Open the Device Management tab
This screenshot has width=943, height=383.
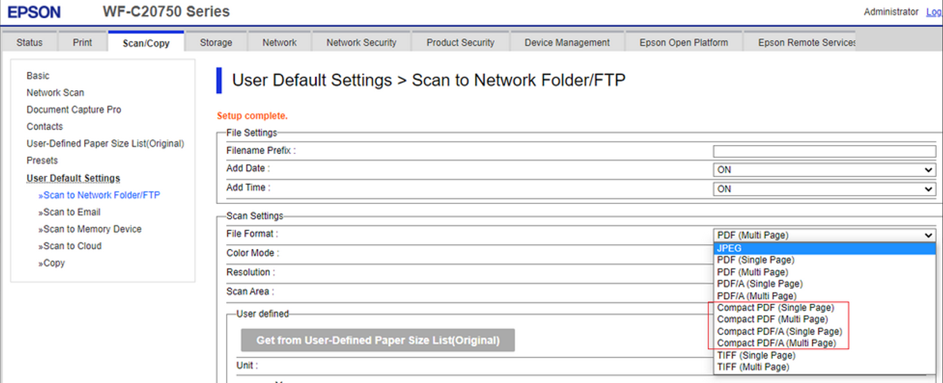pyautogui.click(x=567, y=42)
